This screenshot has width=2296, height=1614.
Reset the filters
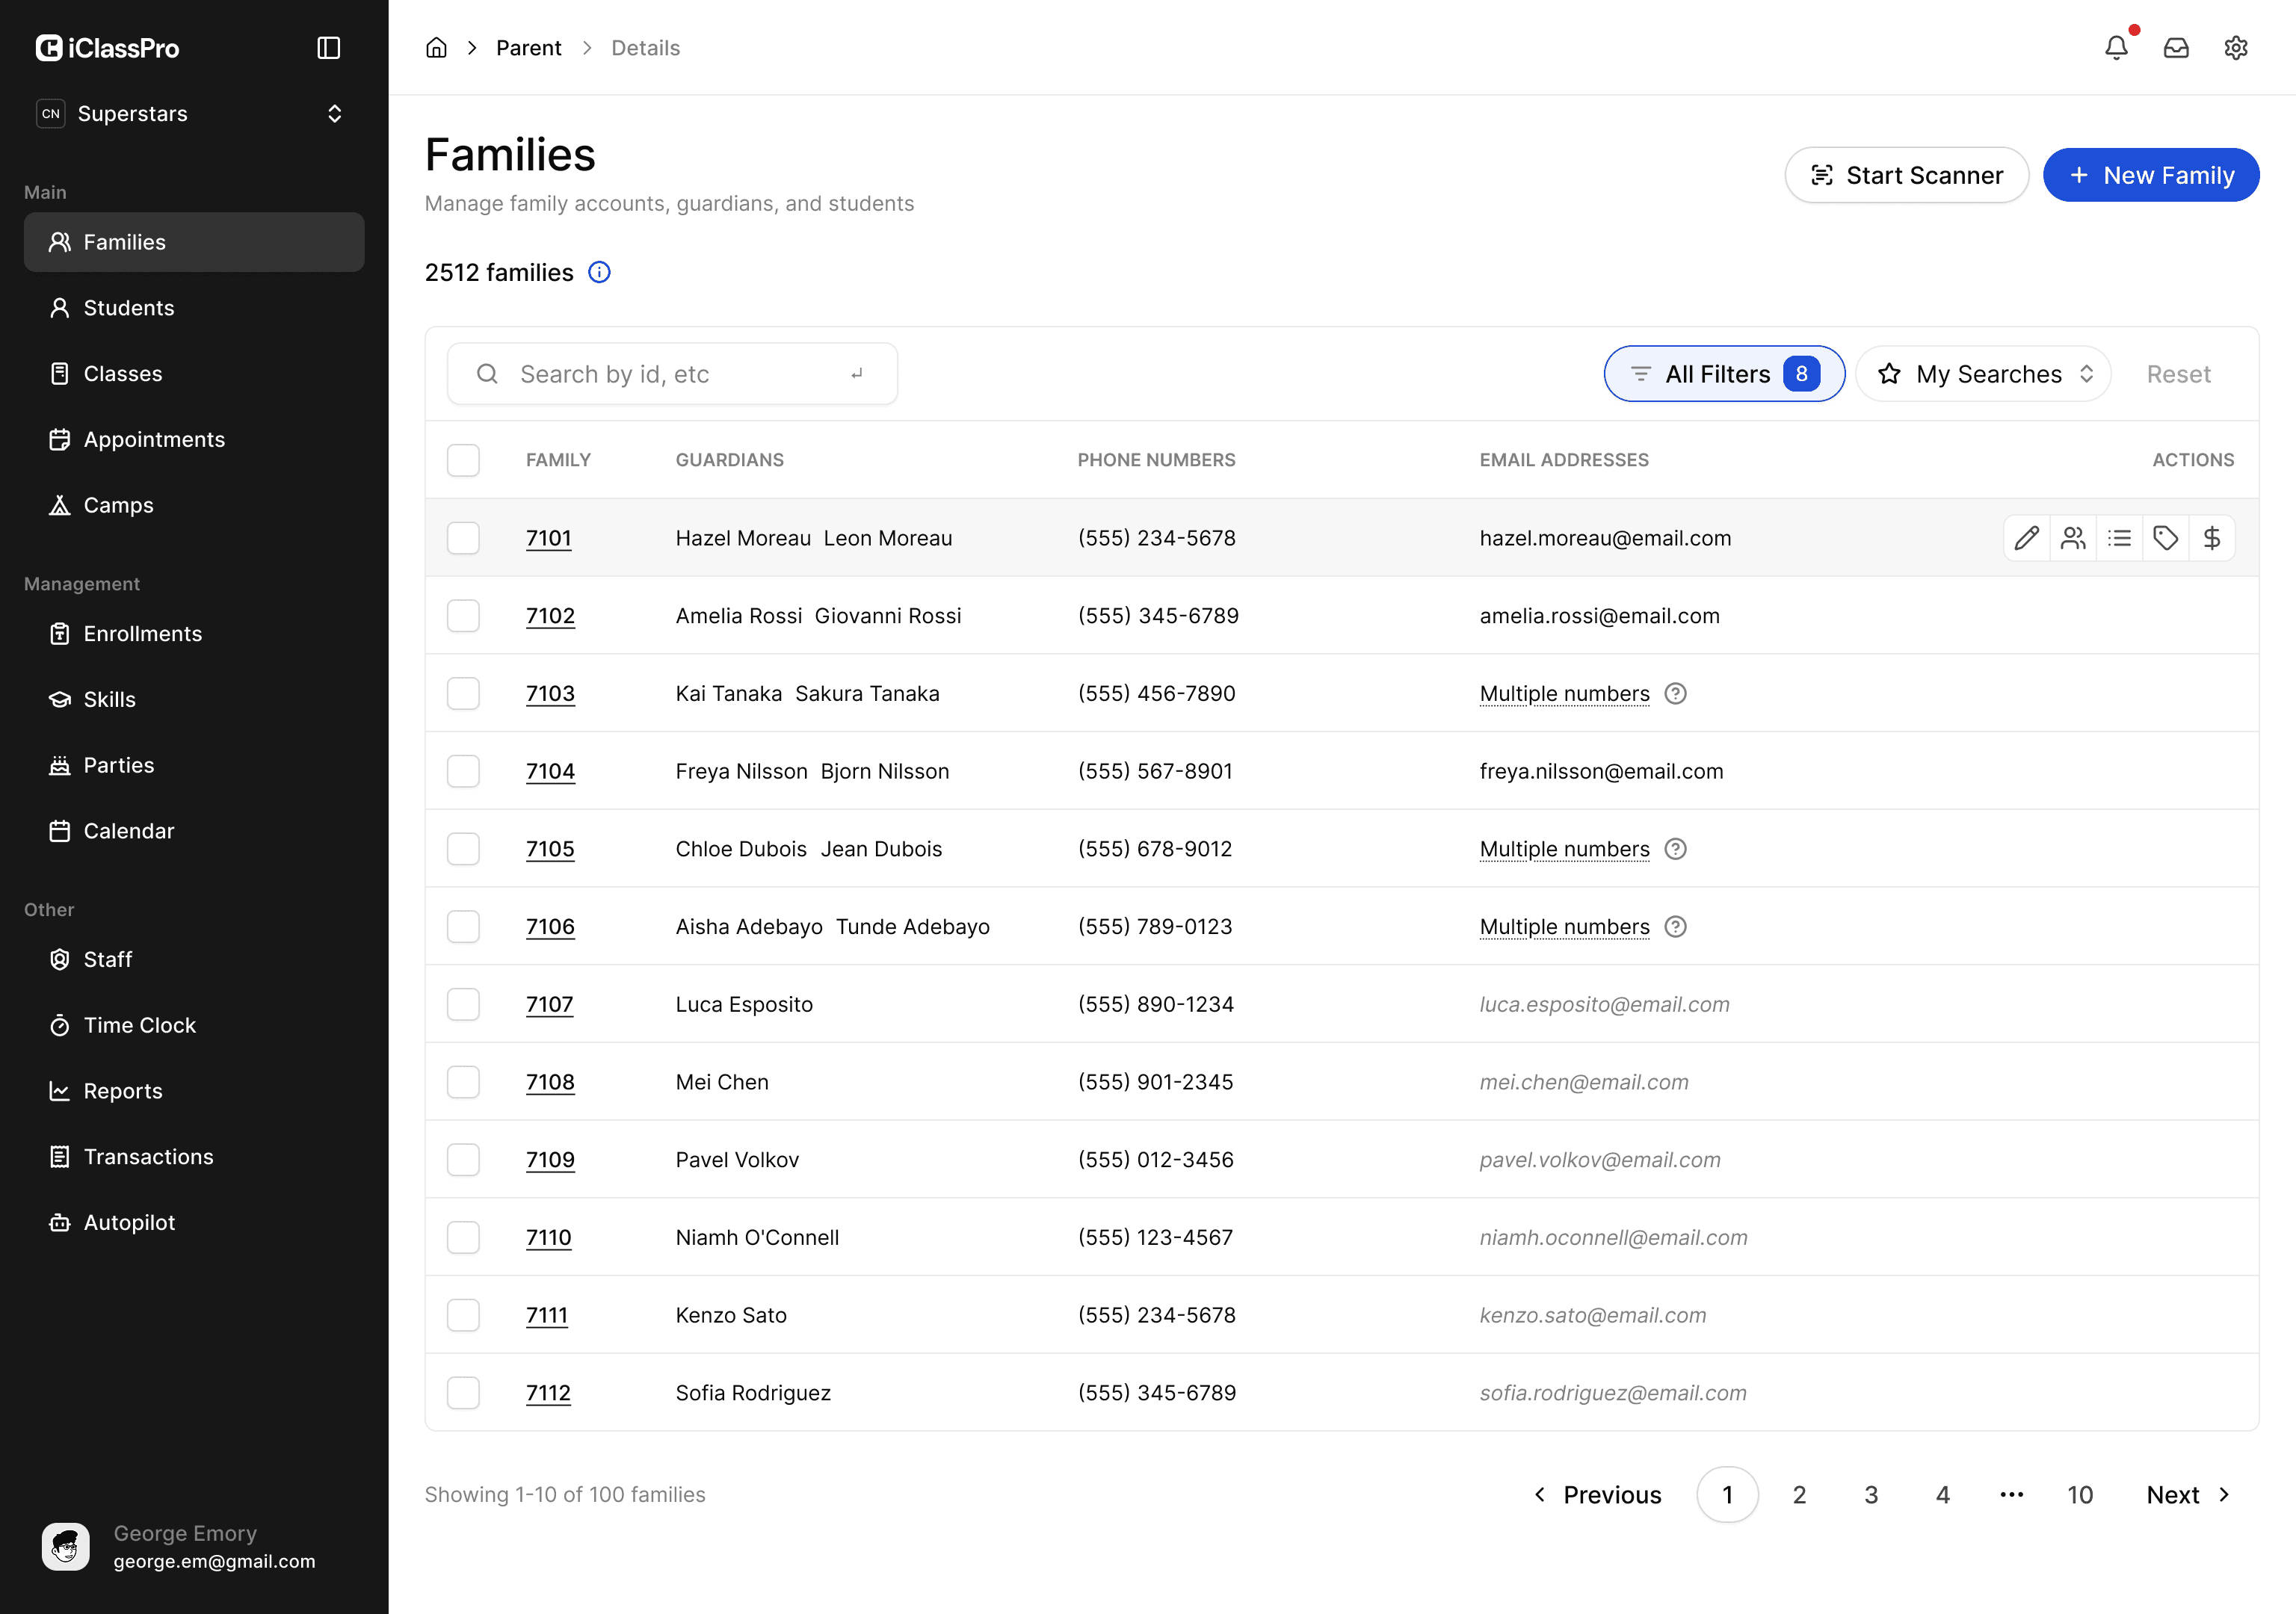[x=2178, y=374]
